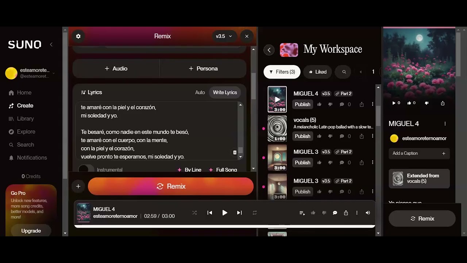Toggle shuffle in the player bar
Screen dimensions: 467x263
194,213
